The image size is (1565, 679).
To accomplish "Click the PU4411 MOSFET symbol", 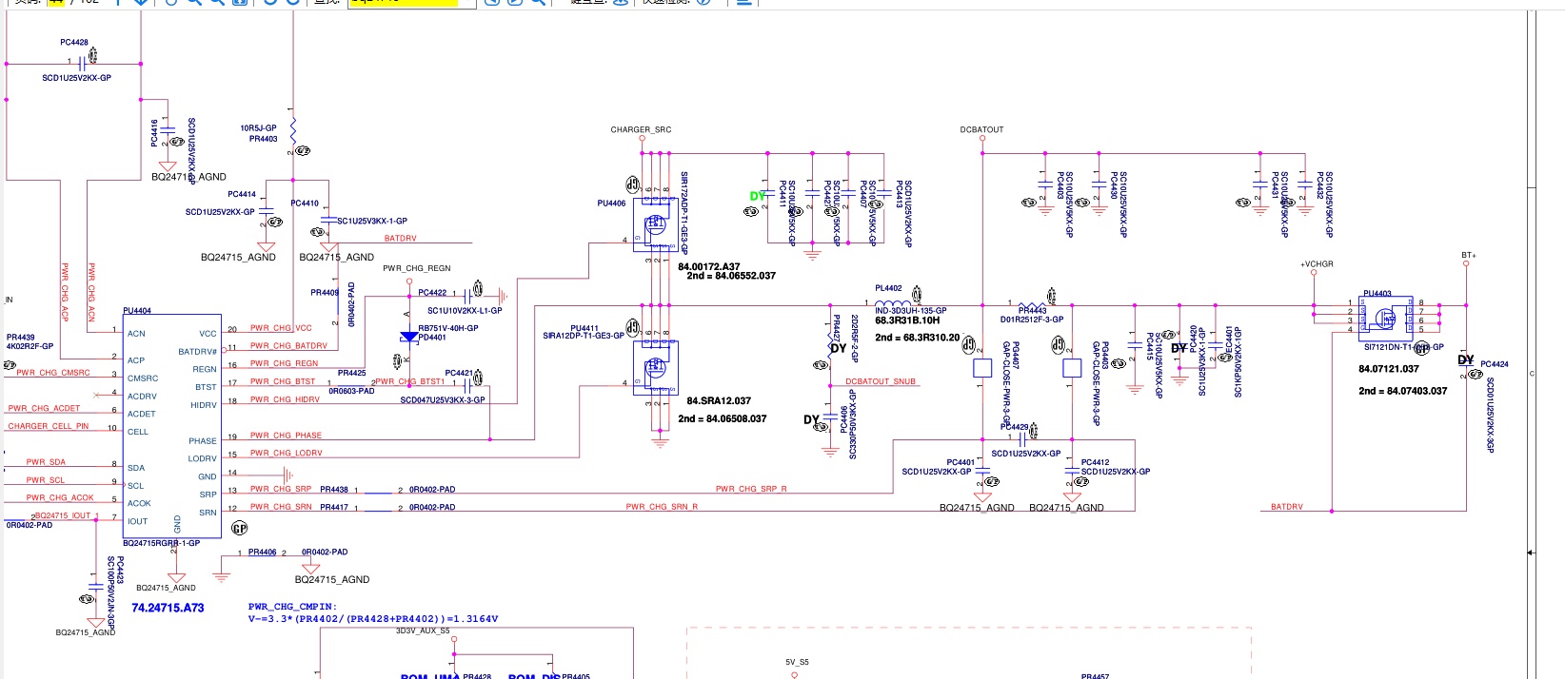I will point(655,368).
